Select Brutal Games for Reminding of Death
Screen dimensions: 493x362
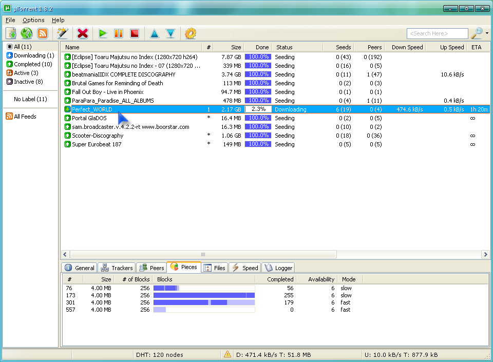[275, 83]
